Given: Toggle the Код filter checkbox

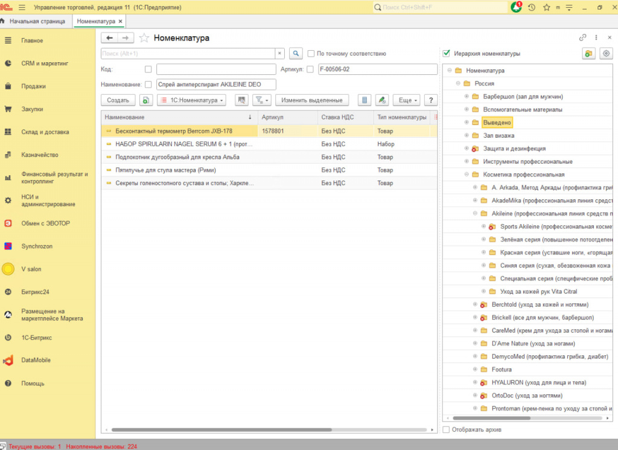Looking at the screenshot, I should (148, 69).
